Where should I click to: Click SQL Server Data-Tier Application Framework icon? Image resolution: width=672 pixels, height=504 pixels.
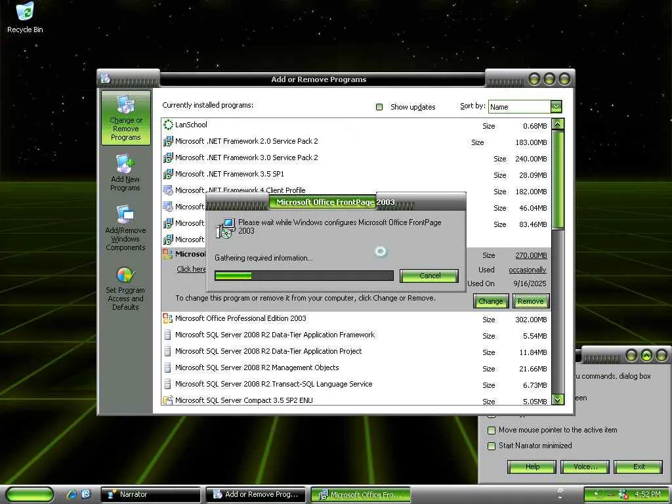point(167,335)
